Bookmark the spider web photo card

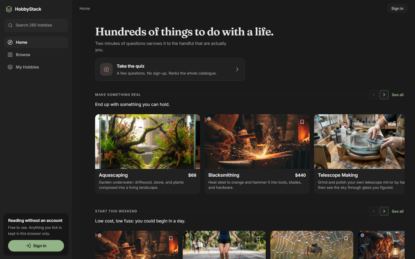(x=346, y=238)
